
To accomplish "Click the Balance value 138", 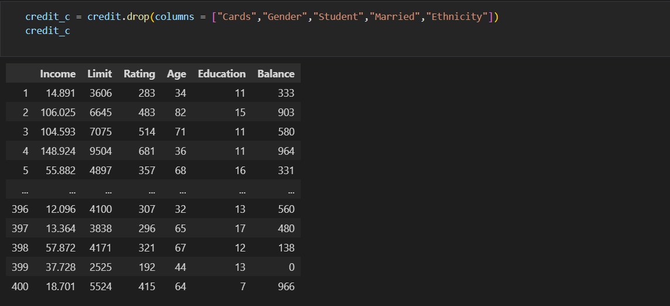I will click(286, 247).
